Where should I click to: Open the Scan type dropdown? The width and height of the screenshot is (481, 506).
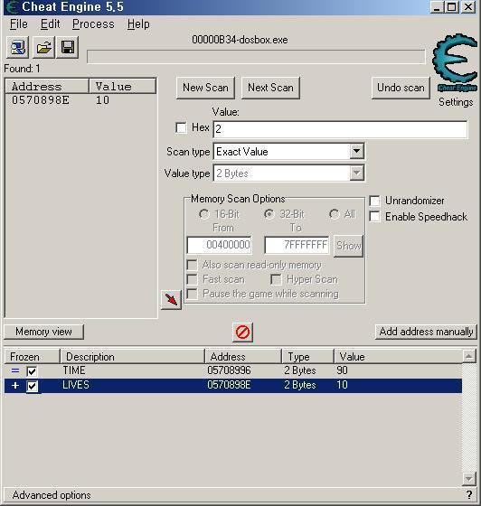[x=356, y=152]
